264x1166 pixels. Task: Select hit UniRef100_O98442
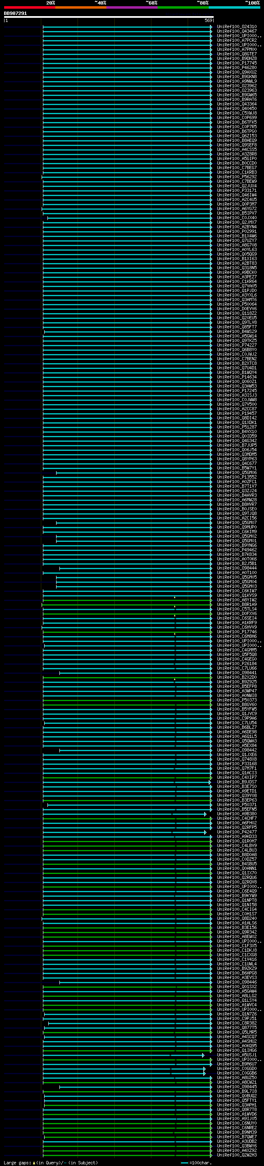tap(237, 750)
